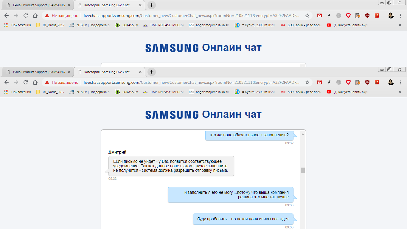Open the profile avatar in the front window
This screenshot has height=229, width=407.
[391, 82]
